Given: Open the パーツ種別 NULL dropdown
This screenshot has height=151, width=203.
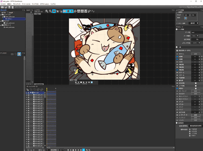Looking at the screenshot, I should pyautogui.click(x=195, y=36).
